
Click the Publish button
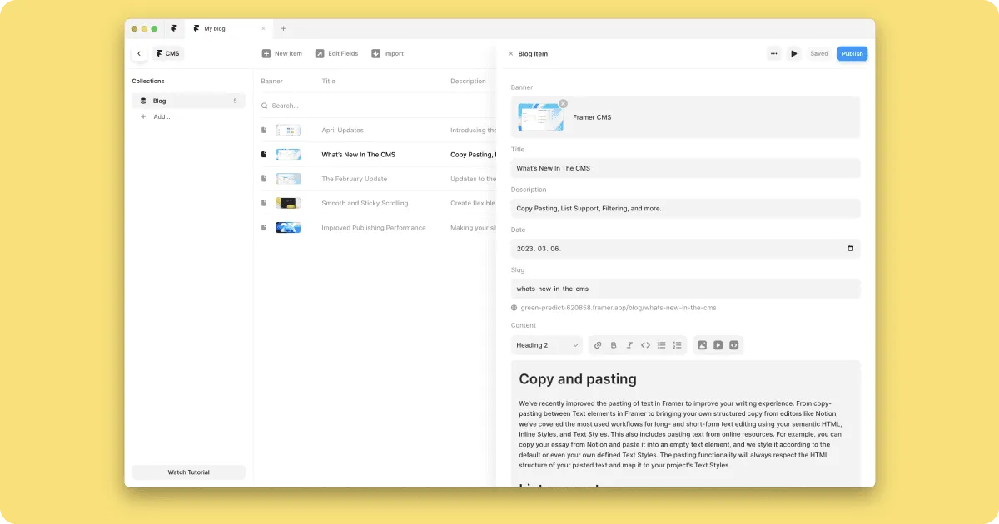[x=852, y=53]
